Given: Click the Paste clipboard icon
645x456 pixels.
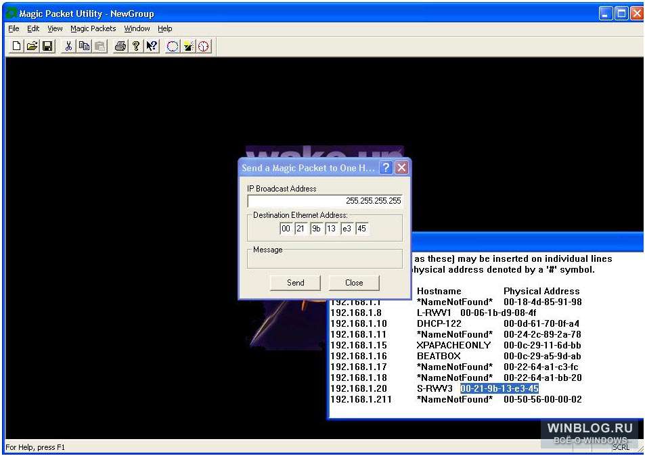Looking at the screenshot, I should (x=99, y=46).
